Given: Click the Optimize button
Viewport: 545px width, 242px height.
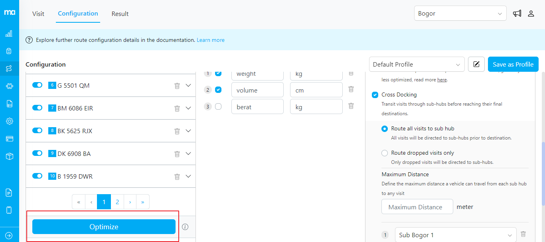Looking at the screenshot, I should click(x=104, y=227).
